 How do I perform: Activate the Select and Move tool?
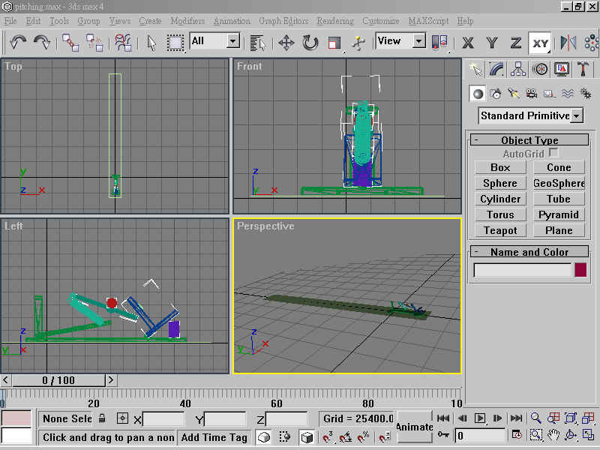(286, 43)
